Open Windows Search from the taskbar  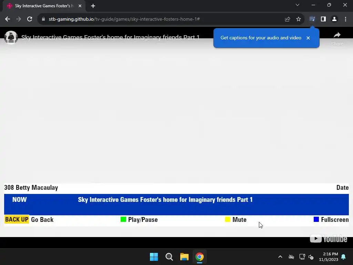[169, 257]
